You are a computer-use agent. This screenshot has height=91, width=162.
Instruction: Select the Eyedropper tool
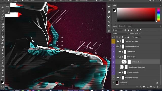tap(3, 27)
